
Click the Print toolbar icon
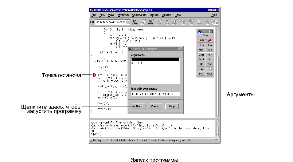(x=167, y=22)
